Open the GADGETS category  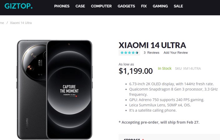(126, 6)
